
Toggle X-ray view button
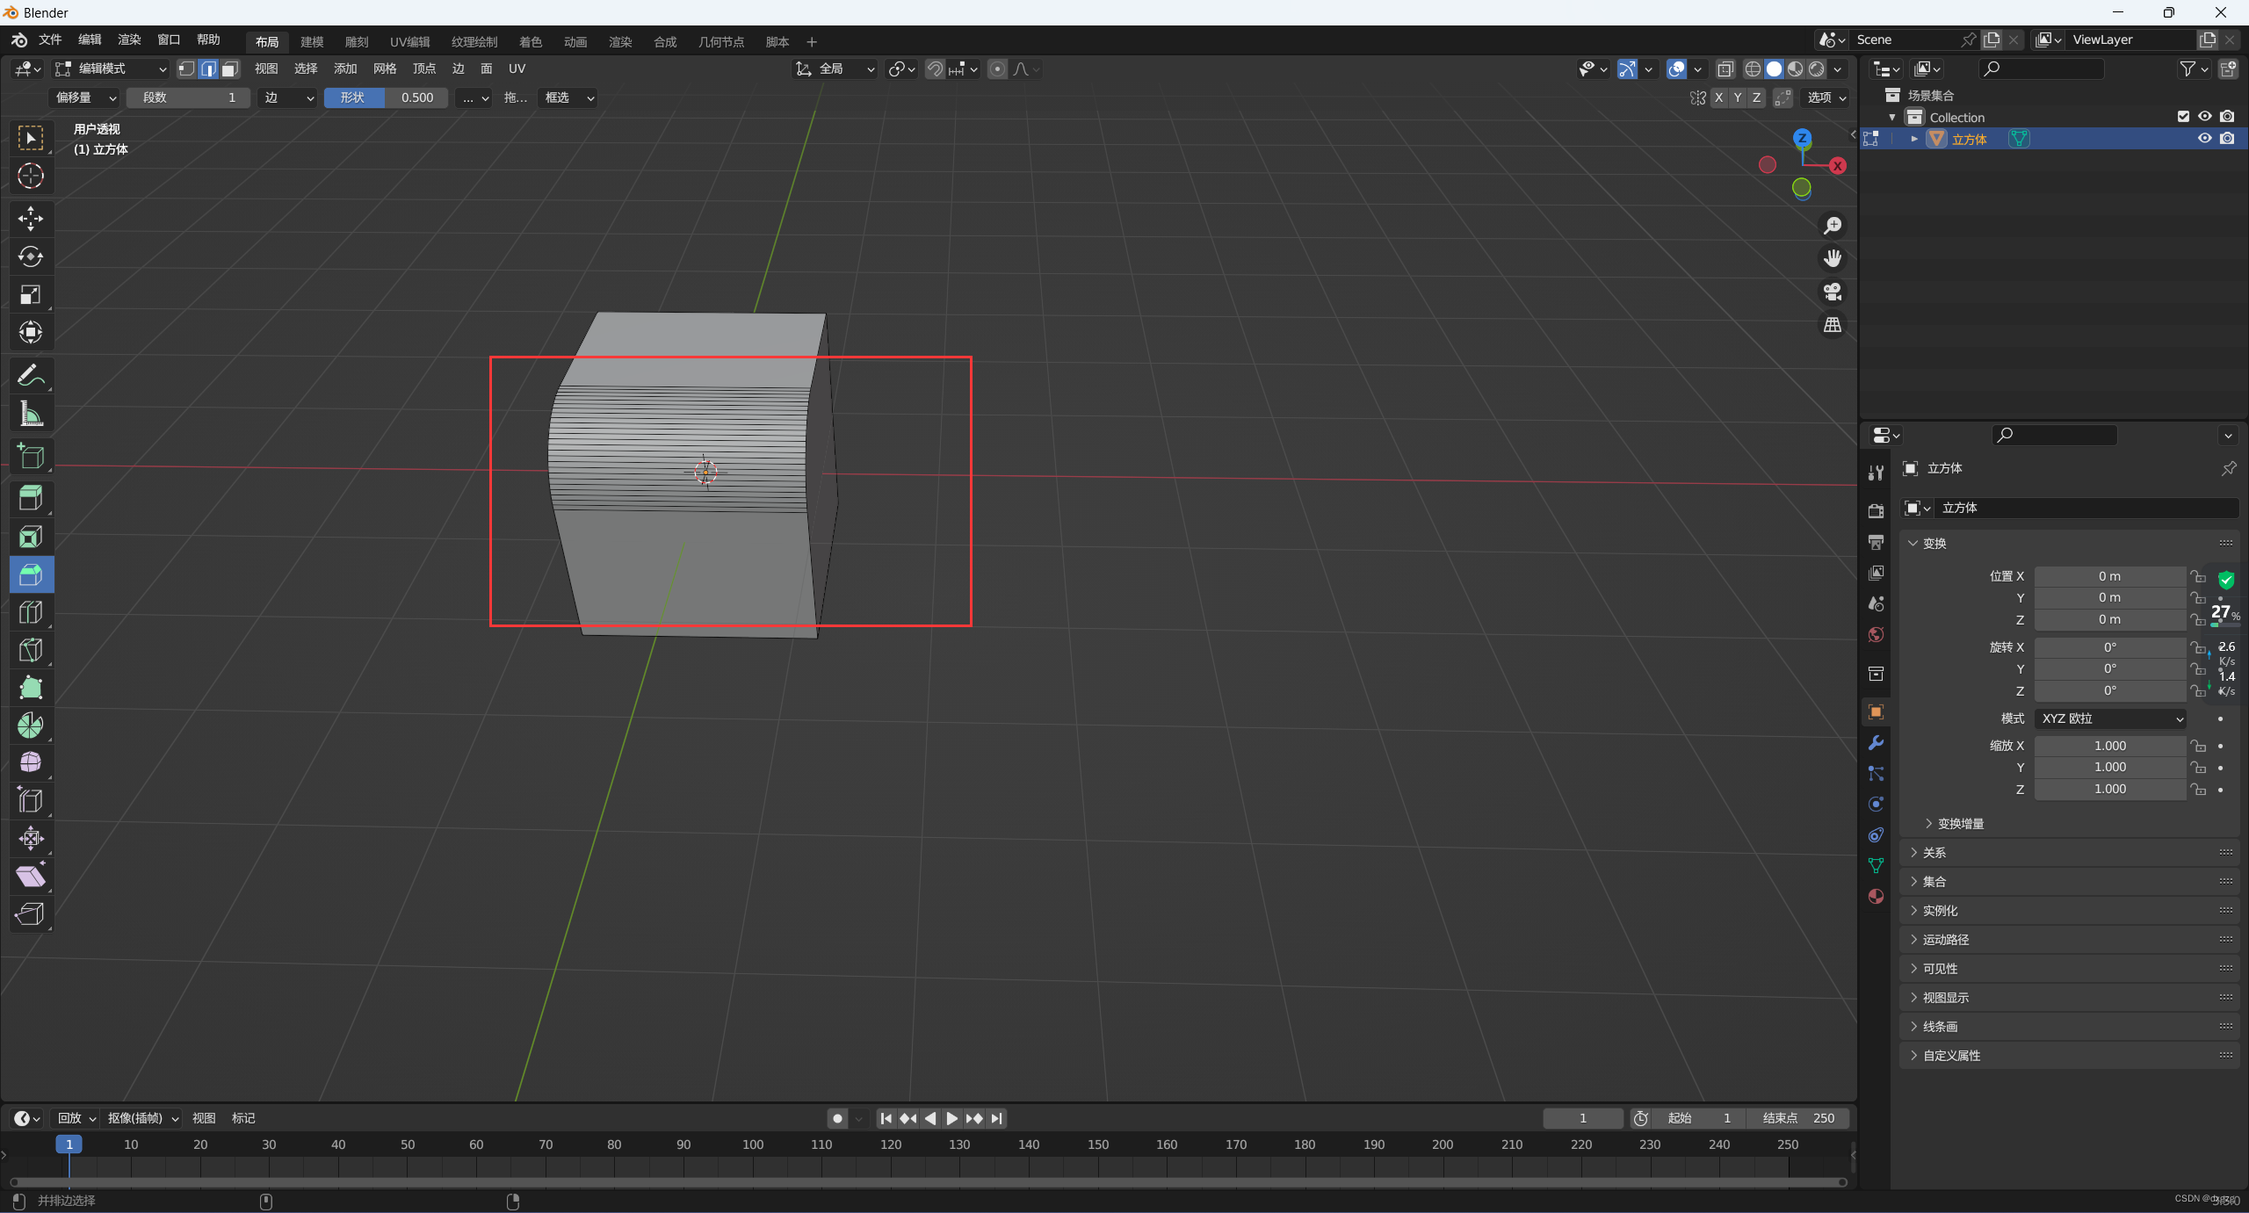[x=1725, y=69]
